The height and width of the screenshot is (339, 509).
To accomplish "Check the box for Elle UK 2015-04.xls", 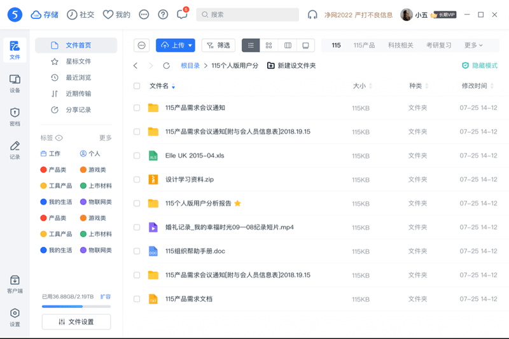I will pos(137,156).
